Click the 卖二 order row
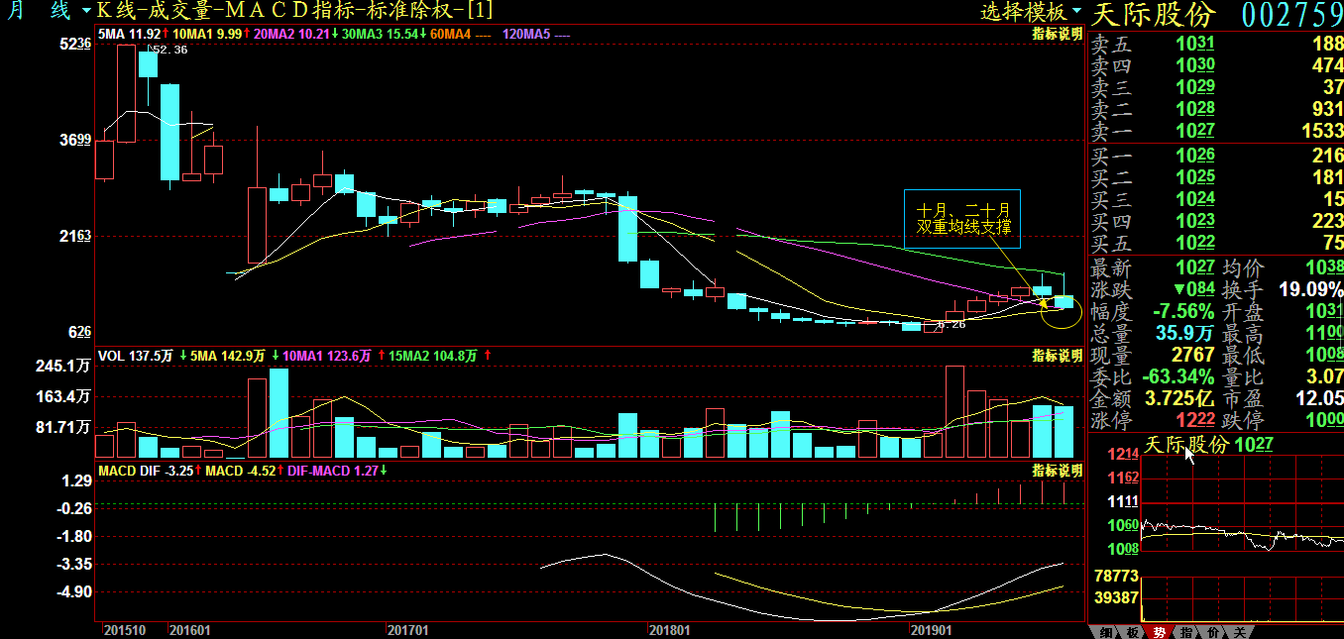 coord(1217,109)
